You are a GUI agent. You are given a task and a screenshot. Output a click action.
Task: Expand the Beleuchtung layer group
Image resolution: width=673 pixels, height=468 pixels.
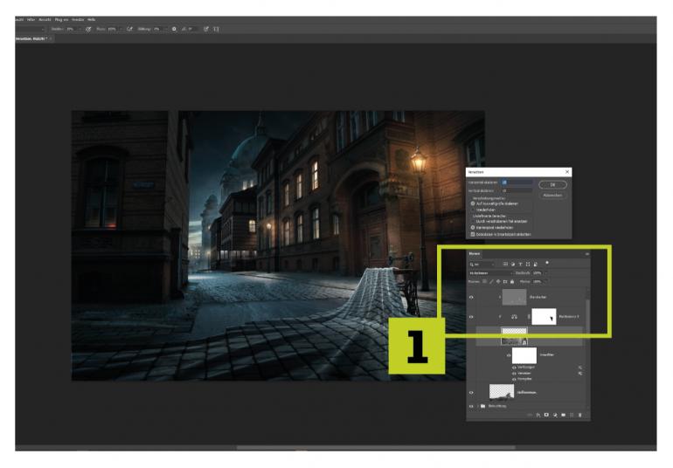point(478,406)
